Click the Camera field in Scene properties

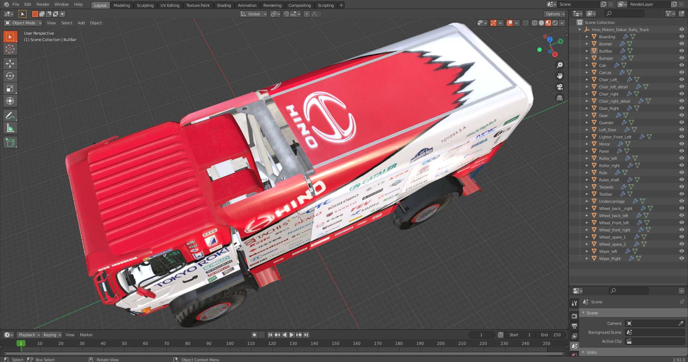[655, 323]
